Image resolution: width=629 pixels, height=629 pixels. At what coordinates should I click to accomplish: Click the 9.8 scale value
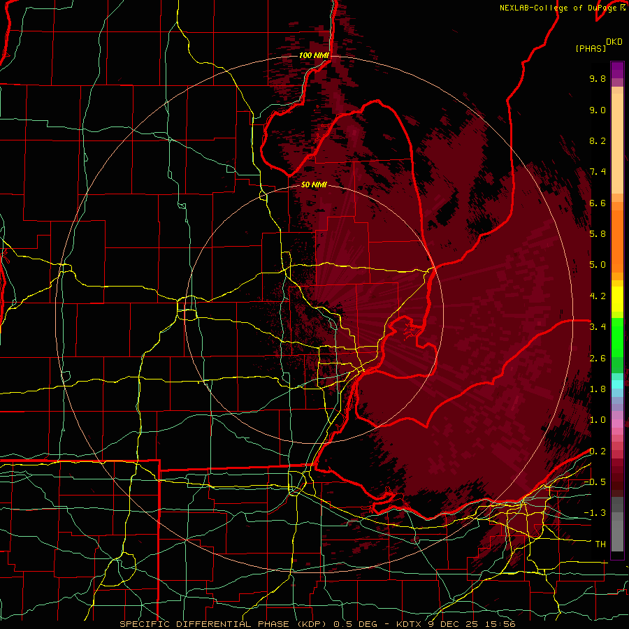coord(598,78)
